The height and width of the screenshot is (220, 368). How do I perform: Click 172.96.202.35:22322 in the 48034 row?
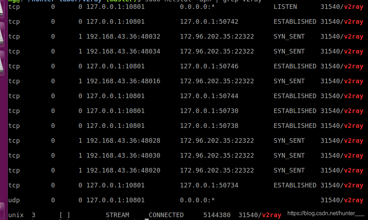pos(217,51)
